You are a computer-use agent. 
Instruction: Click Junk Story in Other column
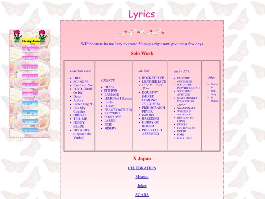tap(213, 92)
